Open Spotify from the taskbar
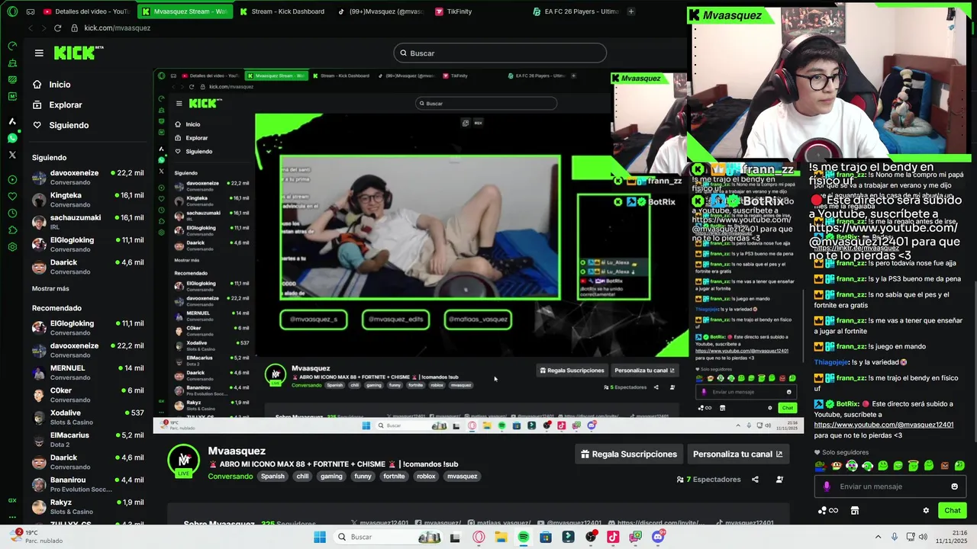Image resolution: width=977 pixels, height=549 pixels. pyautogui.click(x=524, y=537)
